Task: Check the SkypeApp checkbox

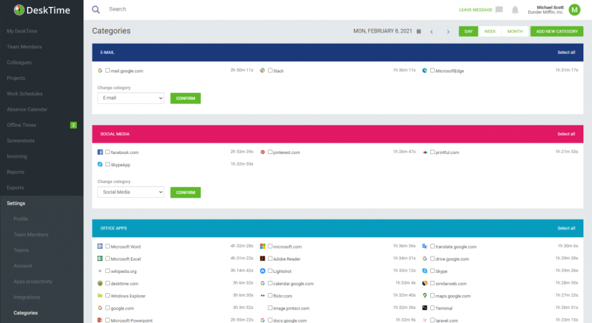Action: pyautogui.click(x=108, y=164)
